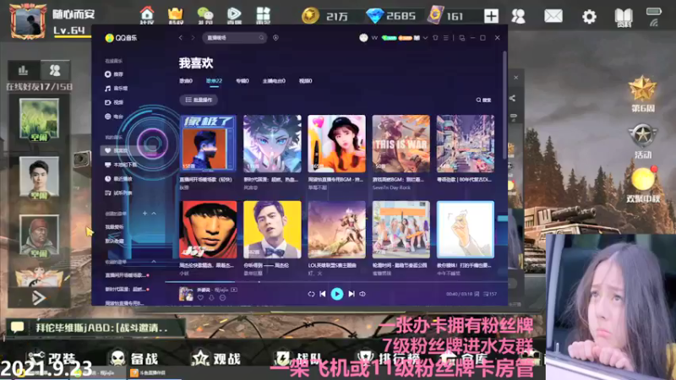The image size is (676, 380).
Task: Open the play queue 157 icon
Action: coord(490,294)
